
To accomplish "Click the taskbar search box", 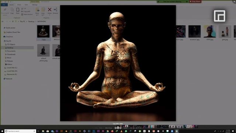I will click(x=20, y=131).
